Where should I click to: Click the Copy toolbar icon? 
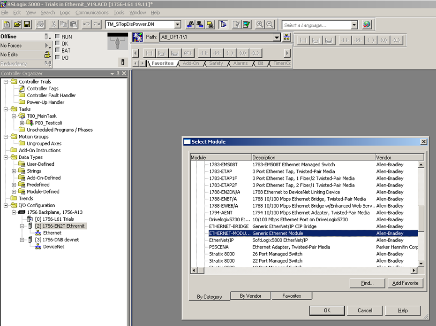(x=63, y=24)
